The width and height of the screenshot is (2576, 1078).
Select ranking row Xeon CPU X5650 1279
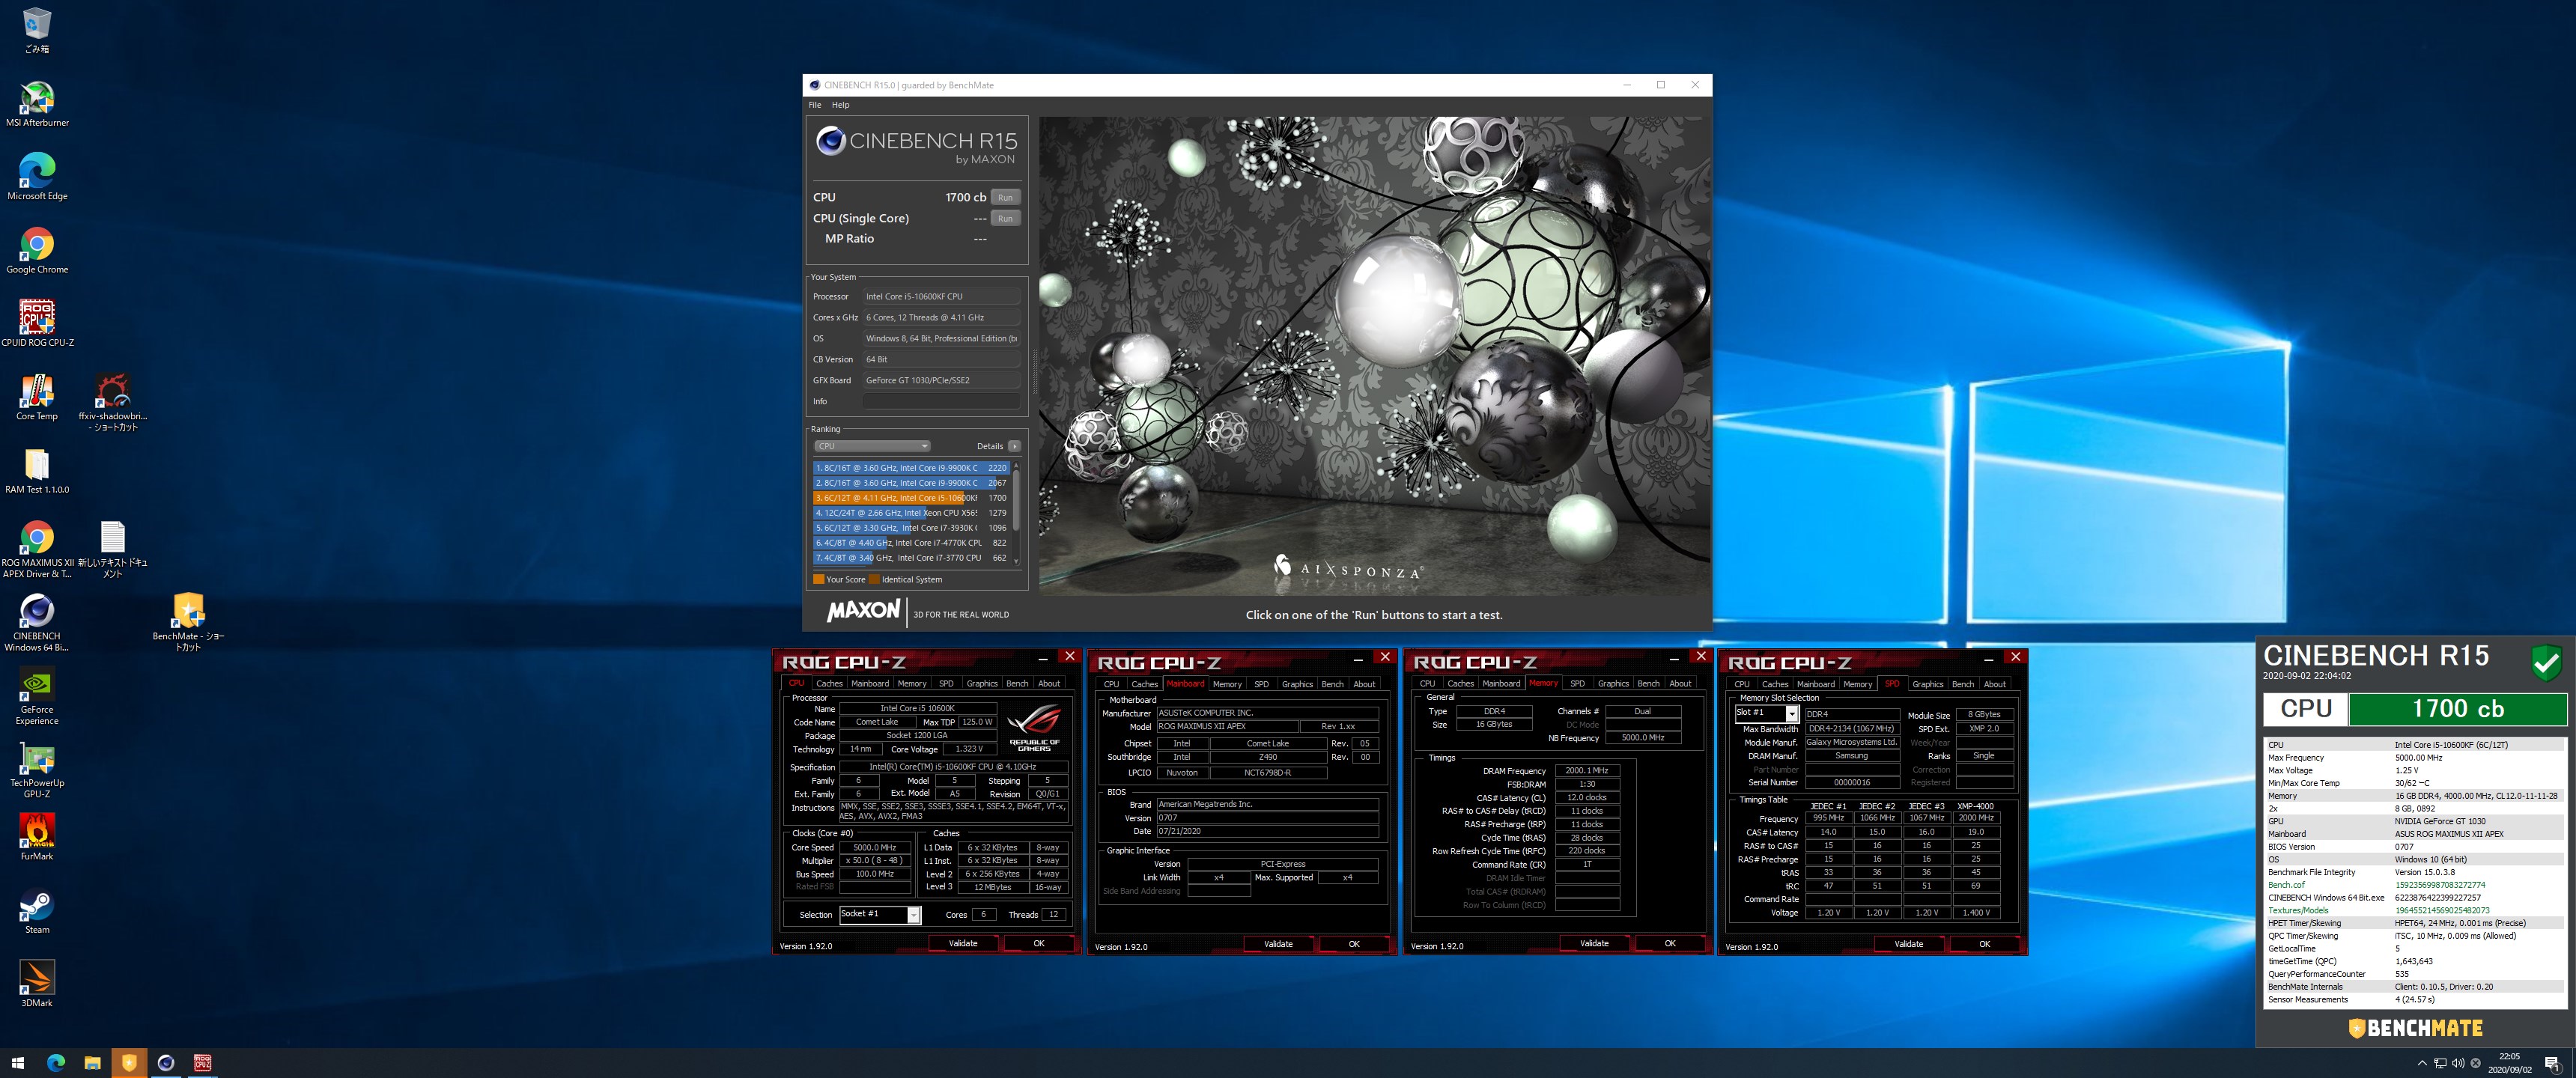coord(911,512)
